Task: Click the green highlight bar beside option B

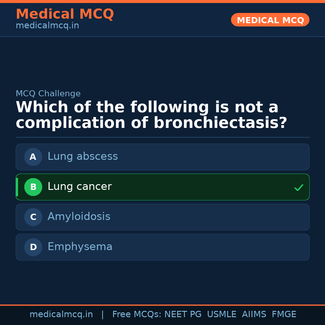Action: [x=17, y=187]
